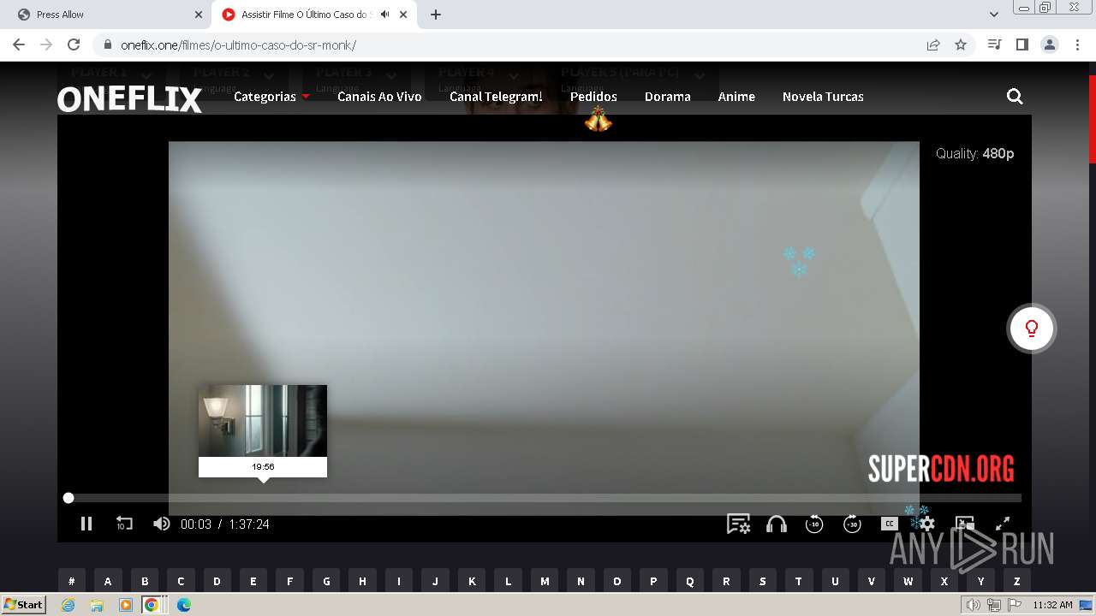This screenshot has height=616, width=1096.
Task: Launch Internet Explorer from the taskbar
Action: tap(68, 605)
